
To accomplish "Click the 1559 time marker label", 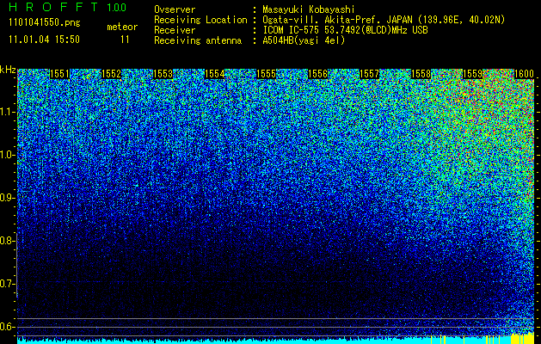I will (x=473, y=74).
